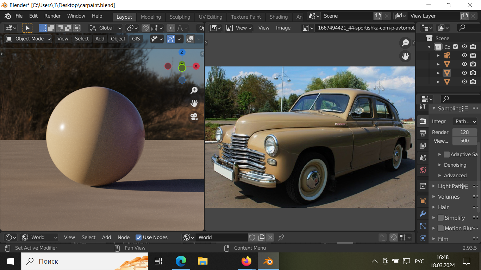Open the Output properties printer tab
The width and height of the screenshot is (481, 270).
tap(423, 133)
